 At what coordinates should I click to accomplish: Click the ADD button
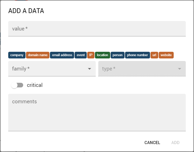point(175,143)
